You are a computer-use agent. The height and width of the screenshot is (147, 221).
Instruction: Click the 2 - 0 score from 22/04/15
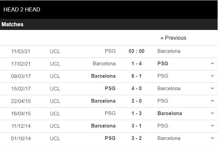[137, 101]
